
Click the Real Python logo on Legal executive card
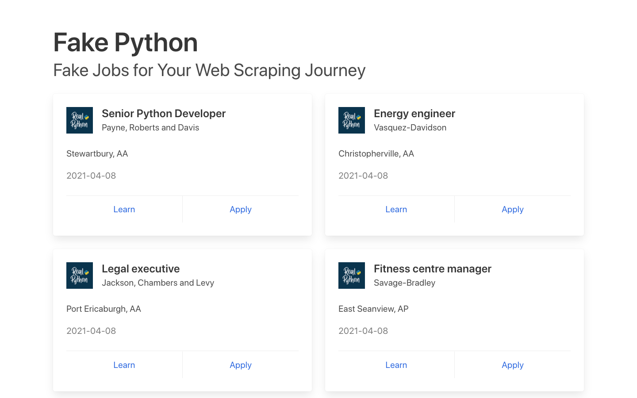coord(80,275)
